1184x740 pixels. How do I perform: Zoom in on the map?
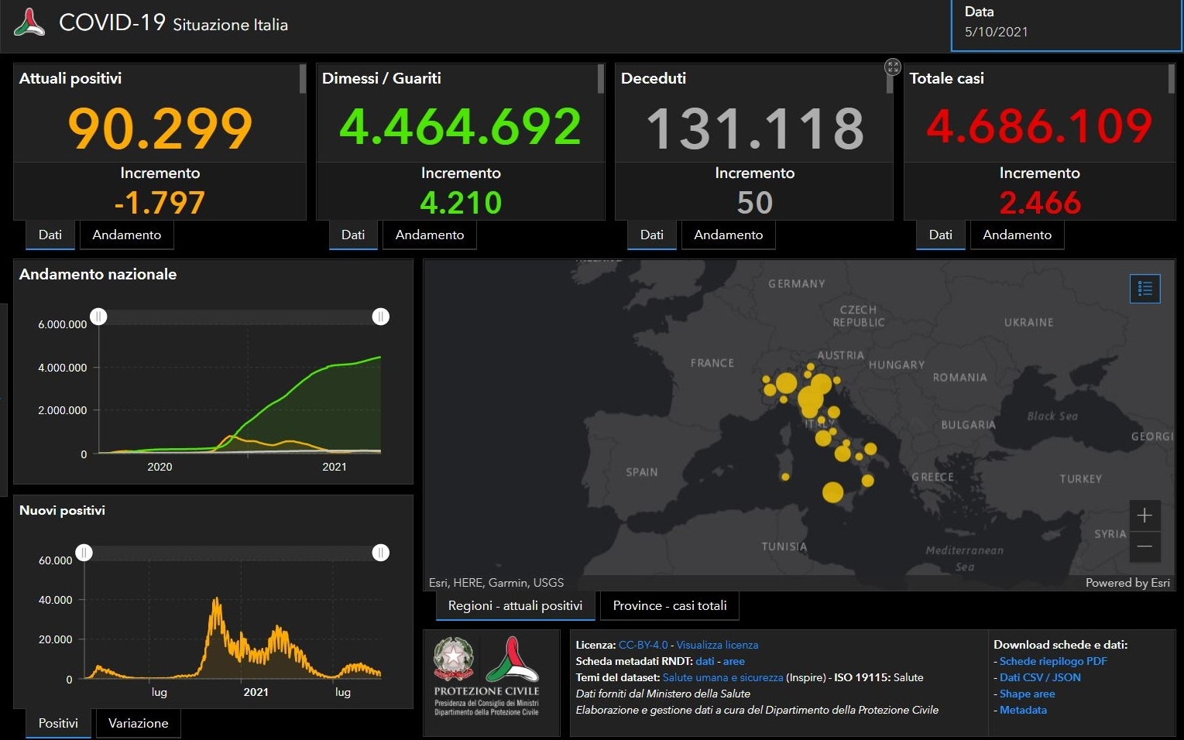pyautogui.click(x=1145, y=516)
